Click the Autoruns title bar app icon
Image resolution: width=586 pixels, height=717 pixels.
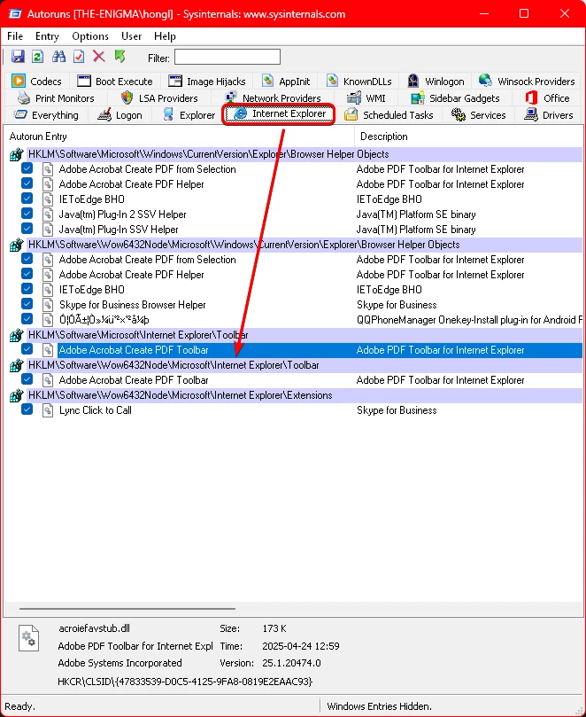point(15,14)
